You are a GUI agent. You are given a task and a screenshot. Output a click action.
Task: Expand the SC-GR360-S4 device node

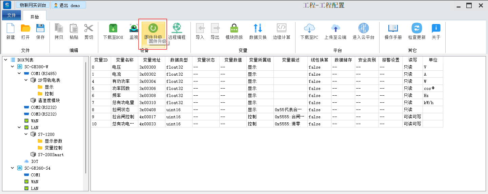(x=13, y=168)
